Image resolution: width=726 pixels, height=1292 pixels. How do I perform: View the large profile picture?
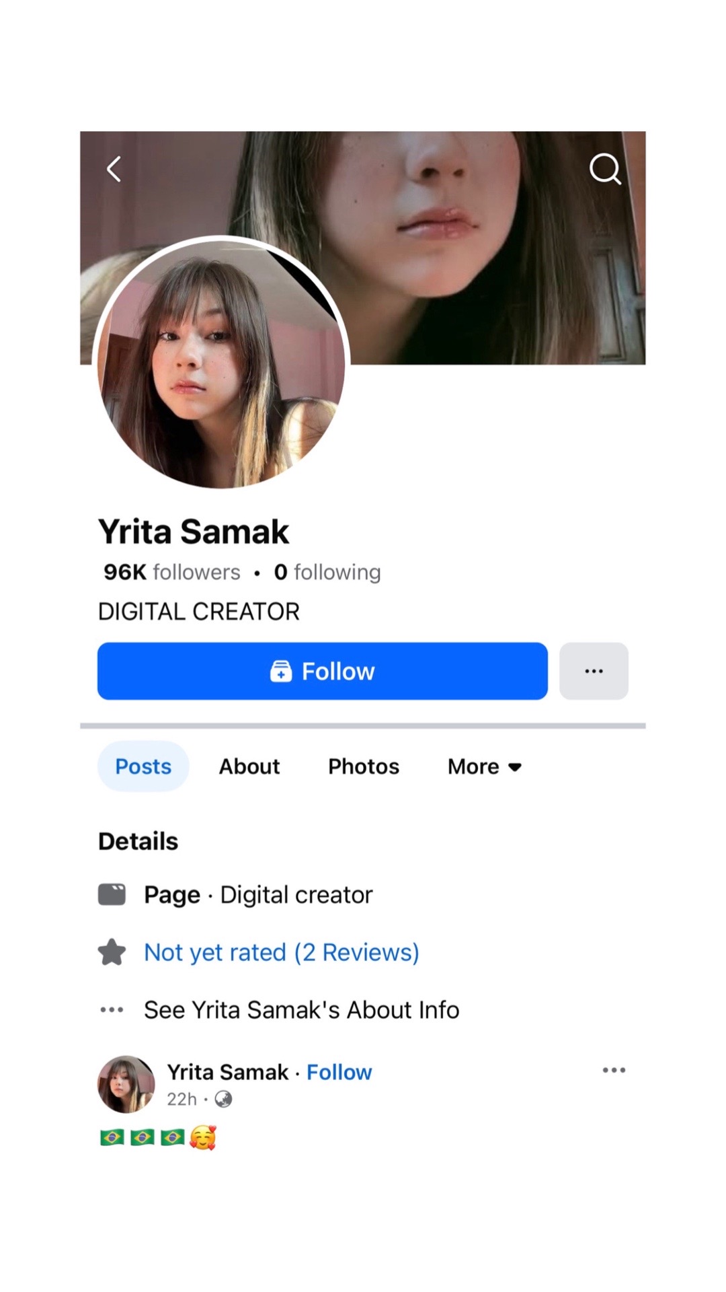(221, 363)
